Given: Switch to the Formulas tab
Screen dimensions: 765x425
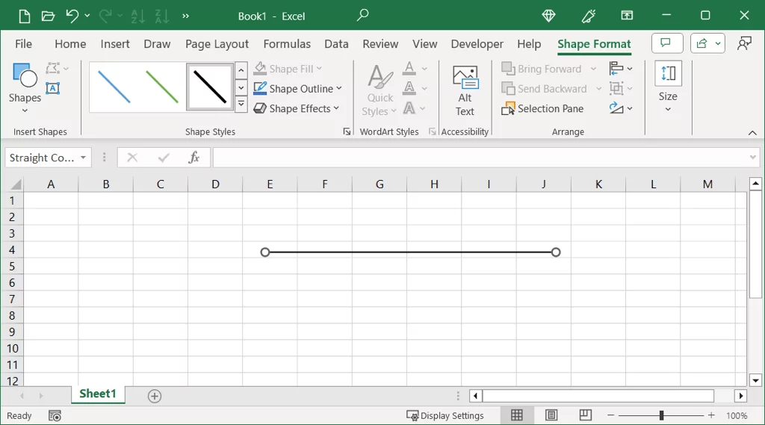Looking at the screenshot, I should pos(287,44).
